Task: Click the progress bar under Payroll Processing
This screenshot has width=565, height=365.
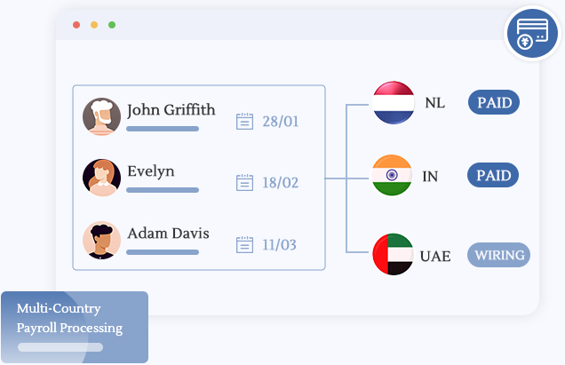Action: (x=60, y=347)
